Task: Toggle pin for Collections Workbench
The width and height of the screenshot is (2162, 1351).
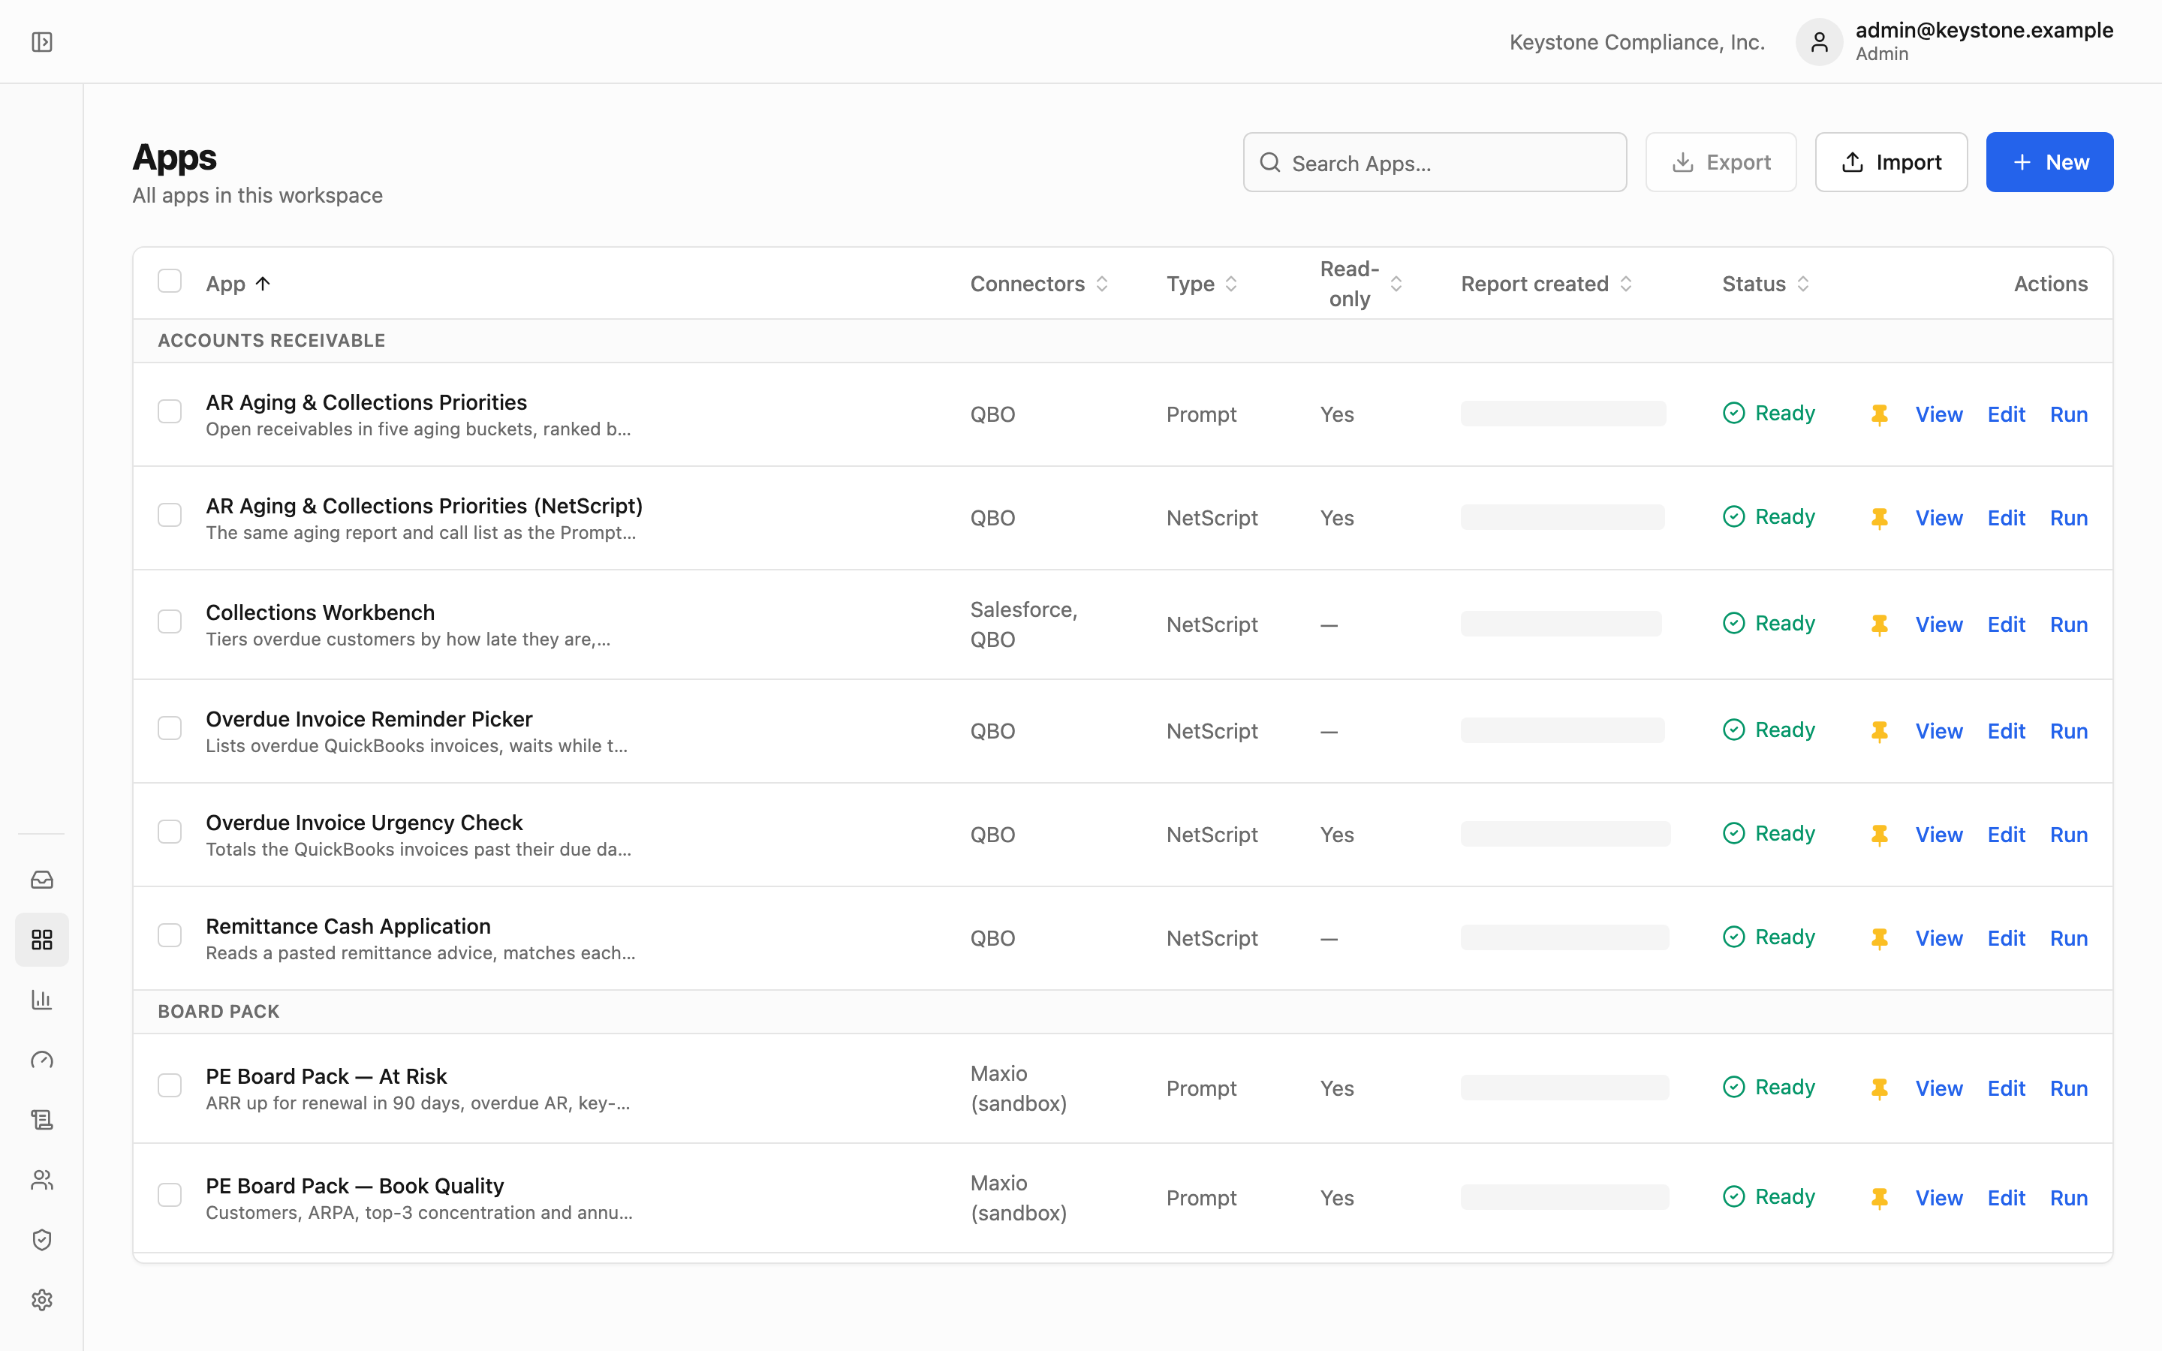Action: (1880, 624)
